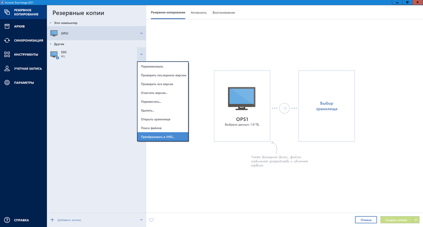The width and height of the screenshot is (423, 227).
Task: Expand the Добавить копию dropdown arrow
Action: click(x=141, y=220)
